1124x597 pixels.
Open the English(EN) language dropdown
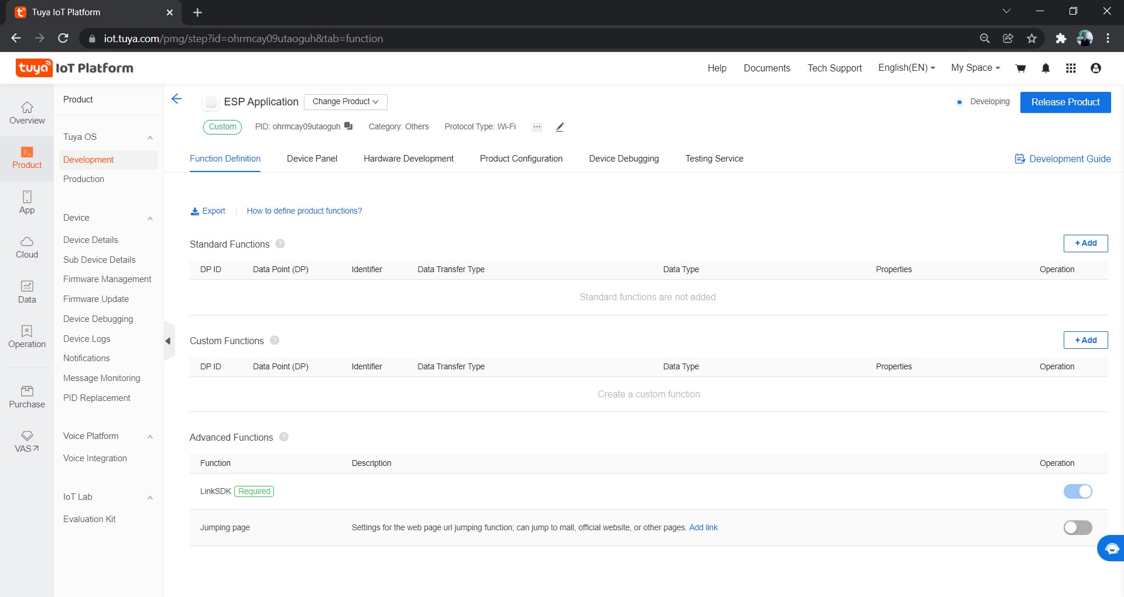906,68
